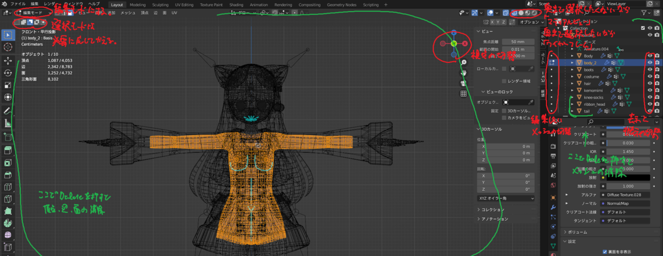
Task: Switch to solid viewport shading
Action: coord(522,12)
